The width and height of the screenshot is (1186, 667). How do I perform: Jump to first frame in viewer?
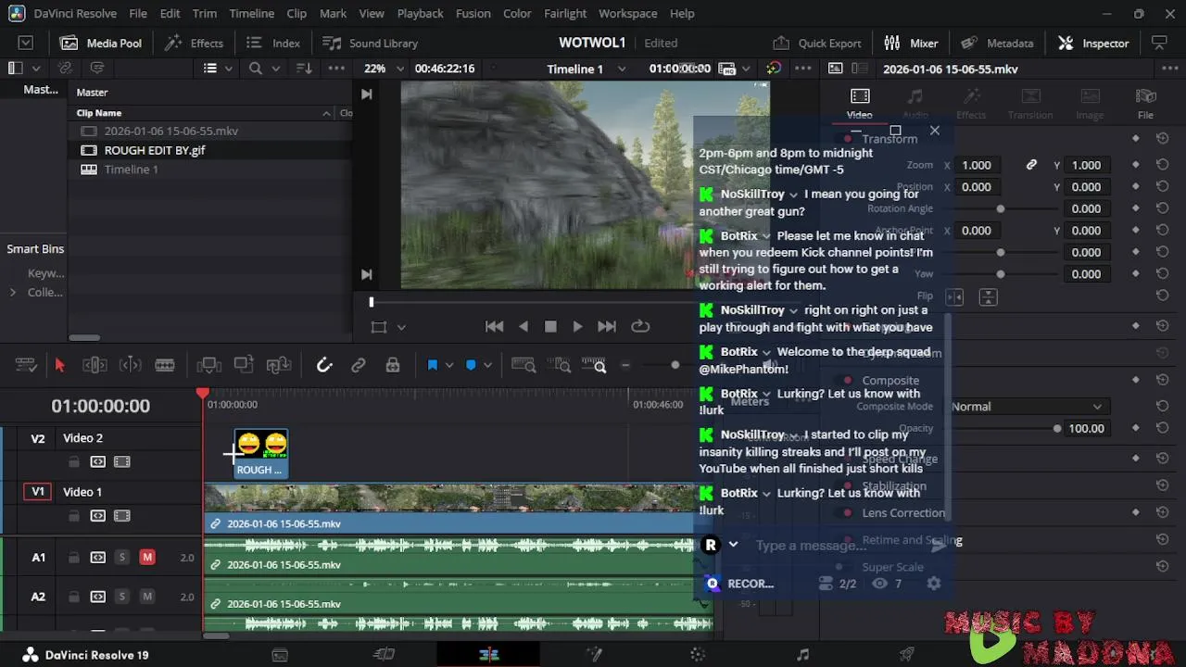click(x=494, y=326)
